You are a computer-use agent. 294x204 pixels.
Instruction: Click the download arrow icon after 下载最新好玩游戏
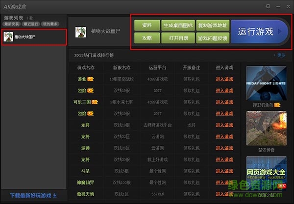pos(55,196)
